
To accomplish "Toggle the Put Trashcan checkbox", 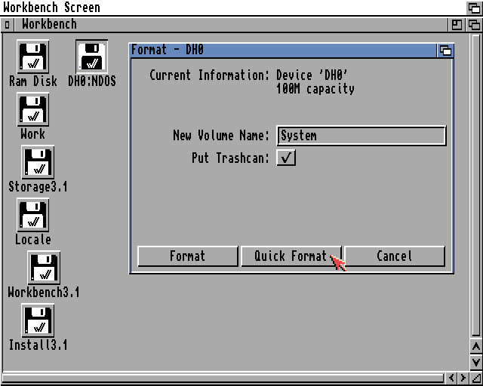I will 286,158.
